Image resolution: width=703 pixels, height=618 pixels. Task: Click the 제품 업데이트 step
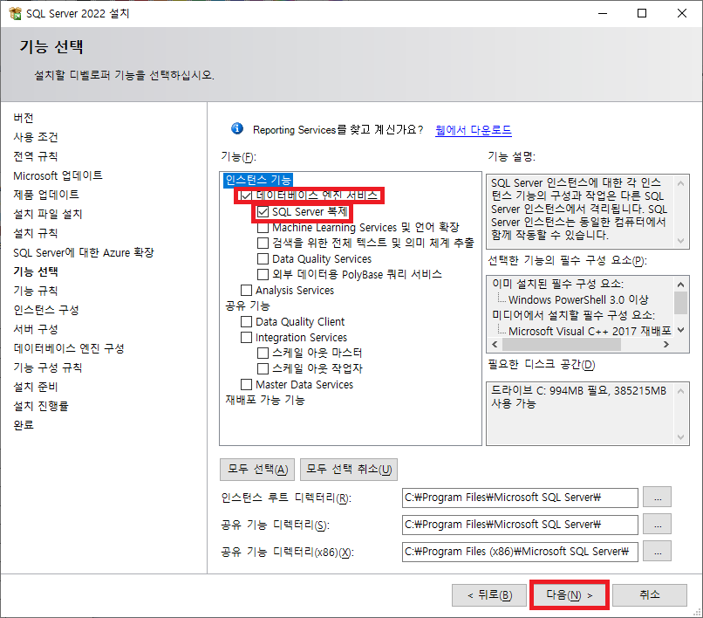point(46,195)
